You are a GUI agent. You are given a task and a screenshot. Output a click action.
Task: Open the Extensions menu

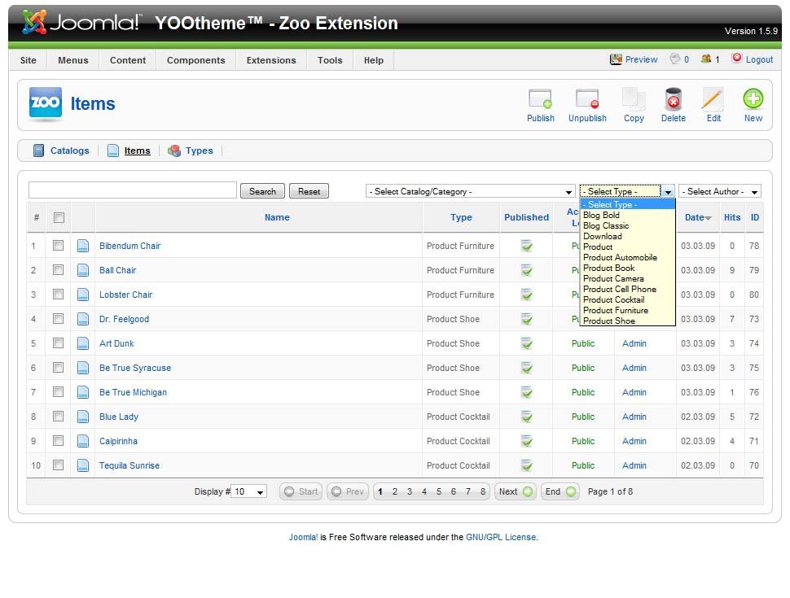[271, 60]
